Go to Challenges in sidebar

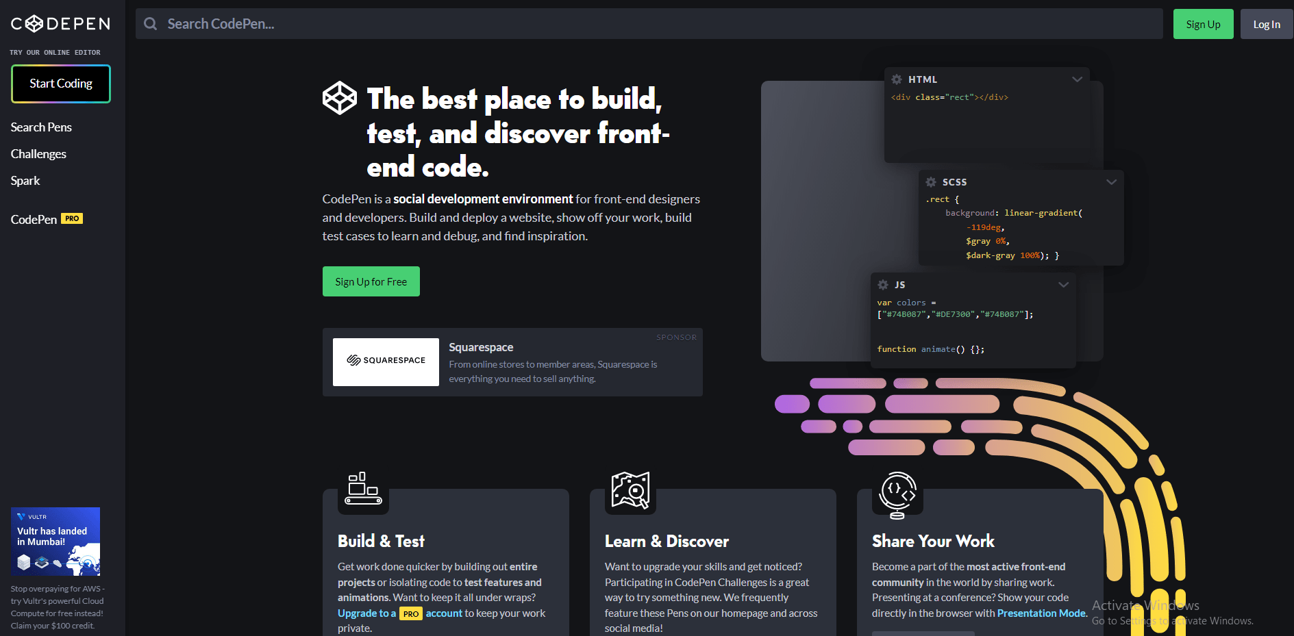[x=38, y=154]
